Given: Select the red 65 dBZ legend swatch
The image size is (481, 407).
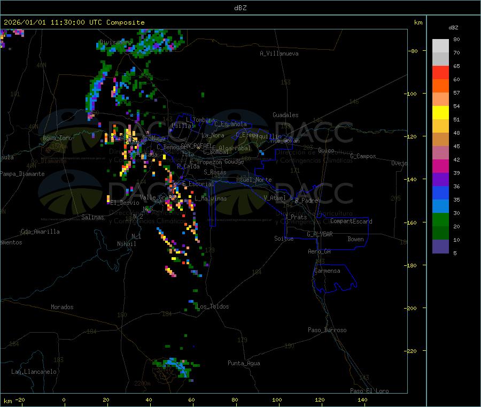Looking at the screenshot, I should coord(440,73).
